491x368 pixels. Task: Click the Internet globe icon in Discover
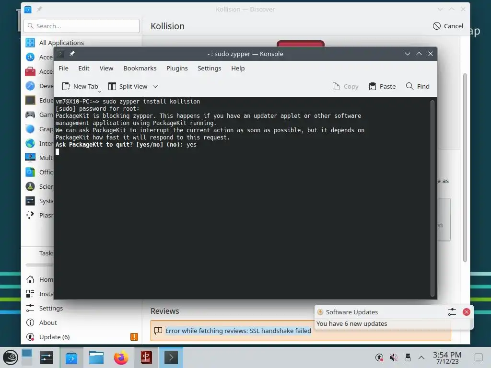click(30, 143)
